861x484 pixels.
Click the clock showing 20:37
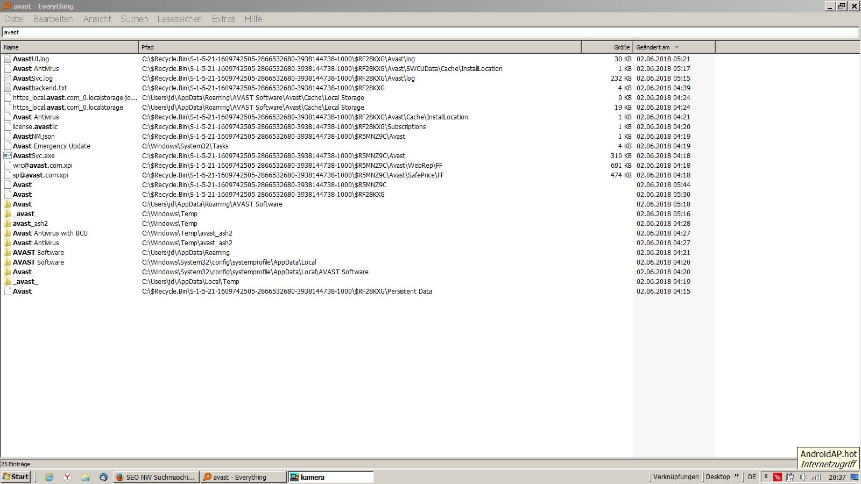837,477
